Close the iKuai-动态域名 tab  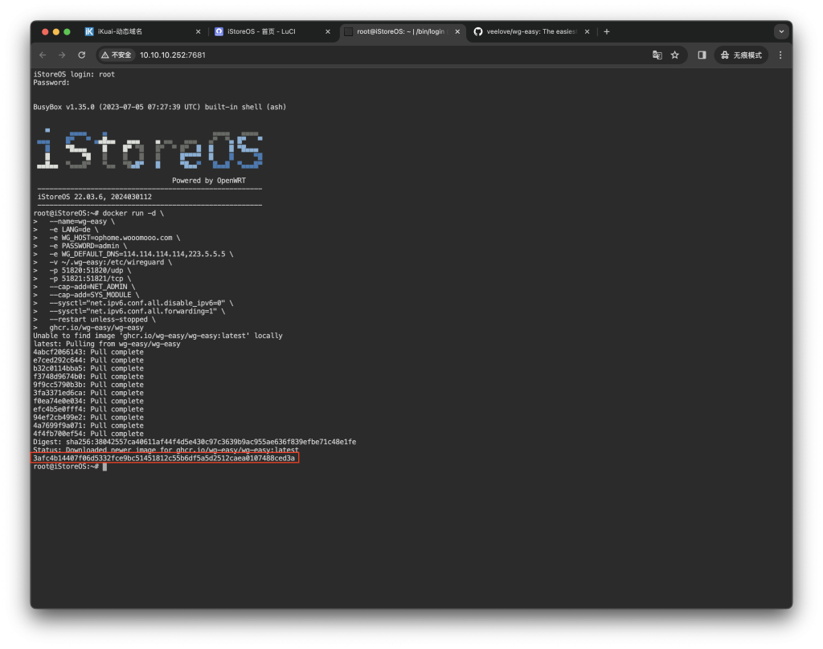tap(198, 31)
